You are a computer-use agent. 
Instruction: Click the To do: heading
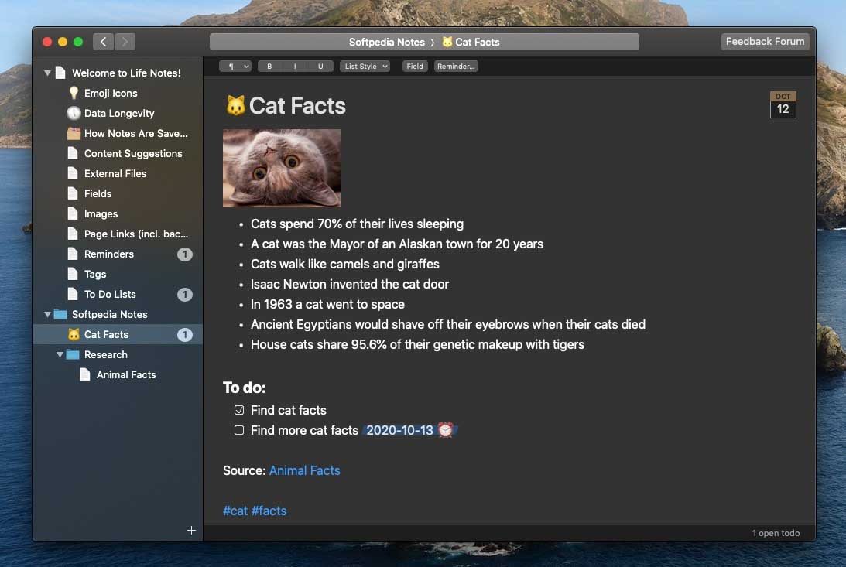[245, 388]
